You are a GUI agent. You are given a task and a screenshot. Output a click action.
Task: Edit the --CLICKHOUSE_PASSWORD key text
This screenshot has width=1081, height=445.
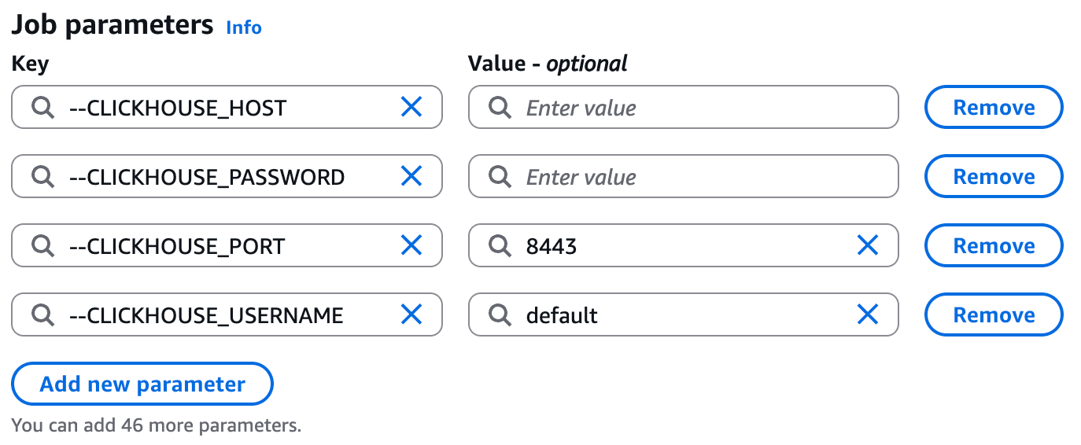tap(207, 177)
